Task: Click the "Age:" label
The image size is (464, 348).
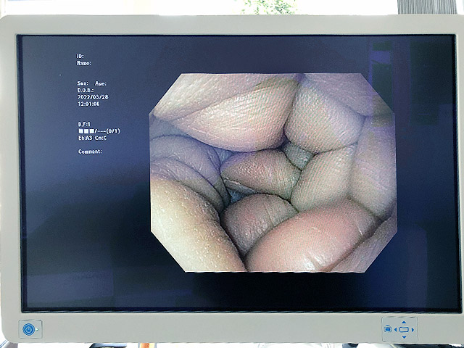Action: (101, 84)
